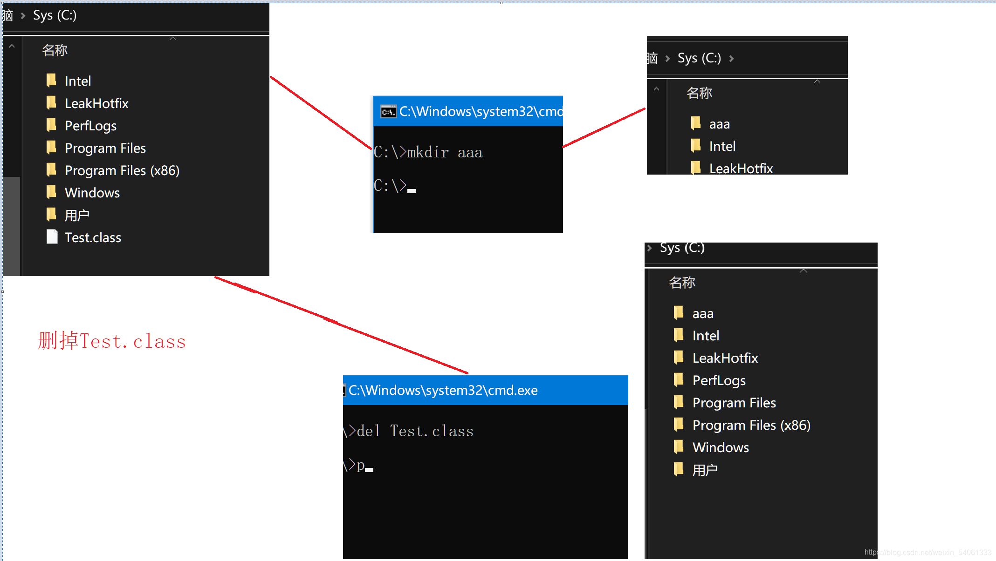Click the Program Files (x86) folder icon beside Test.class listing
996x561 pixels.
pyautogui.click(x=52, y=170)
